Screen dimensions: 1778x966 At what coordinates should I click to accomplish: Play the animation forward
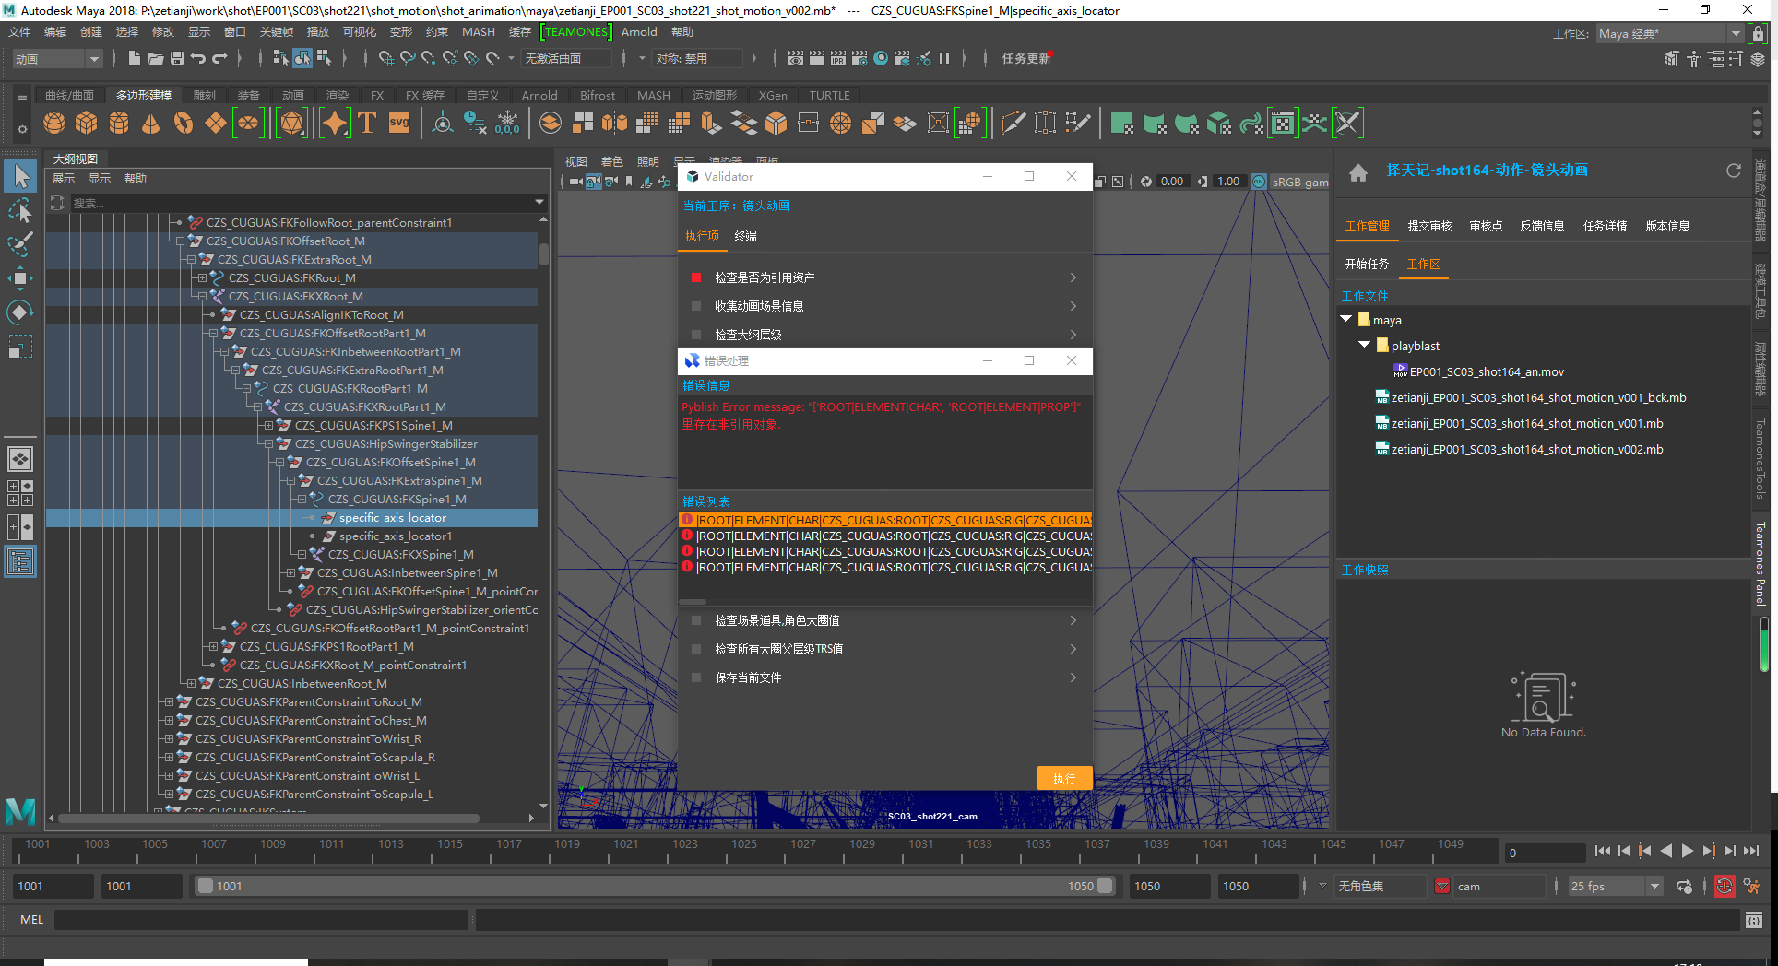pyautogui.click(x=1687, y=852)
